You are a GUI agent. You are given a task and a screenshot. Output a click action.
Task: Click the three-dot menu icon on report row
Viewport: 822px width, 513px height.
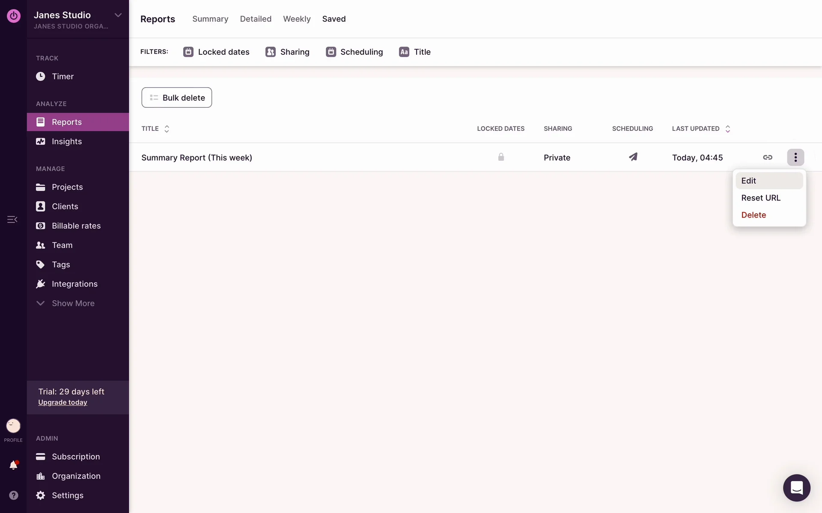(795, 157)
